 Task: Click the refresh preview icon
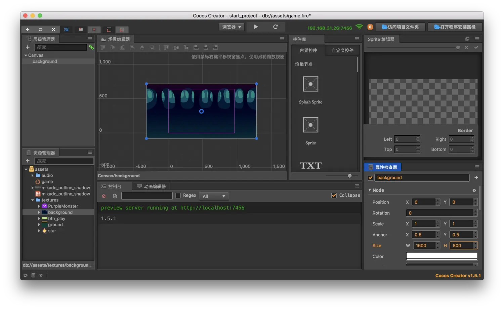(x=276, y=27)
